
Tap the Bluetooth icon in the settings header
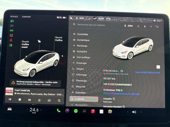151,26
